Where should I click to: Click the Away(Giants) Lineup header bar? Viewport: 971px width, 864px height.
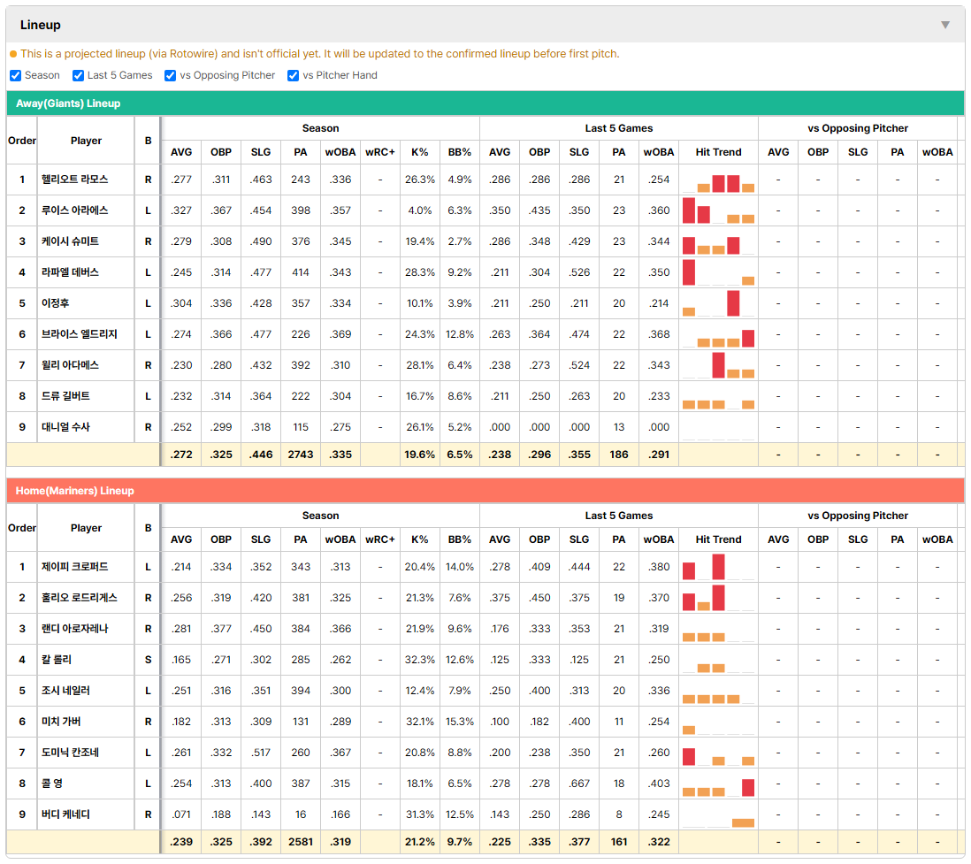[x=485, y=103]
